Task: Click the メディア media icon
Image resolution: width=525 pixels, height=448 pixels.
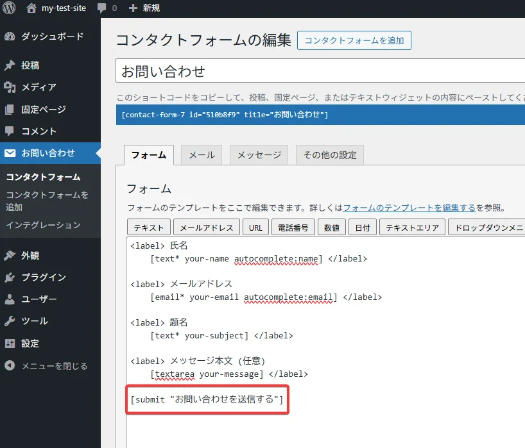Action: pos(10,87)
